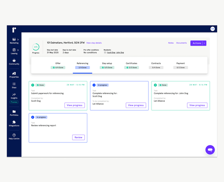Click the 0/4 Done badge under Contracts
The width and height of the screenshot is (224, 182).
(156, 68)
